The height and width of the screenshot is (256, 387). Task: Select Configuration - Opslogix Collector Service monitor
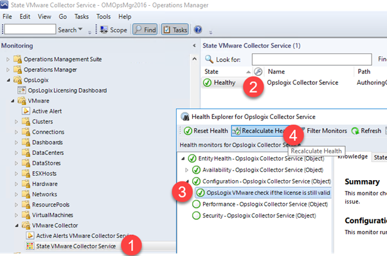267,181
